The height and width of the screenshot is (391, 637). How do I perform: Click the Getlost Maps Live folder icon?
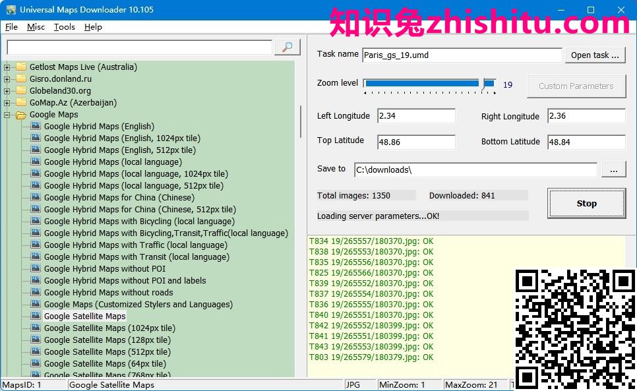[21, 67]
